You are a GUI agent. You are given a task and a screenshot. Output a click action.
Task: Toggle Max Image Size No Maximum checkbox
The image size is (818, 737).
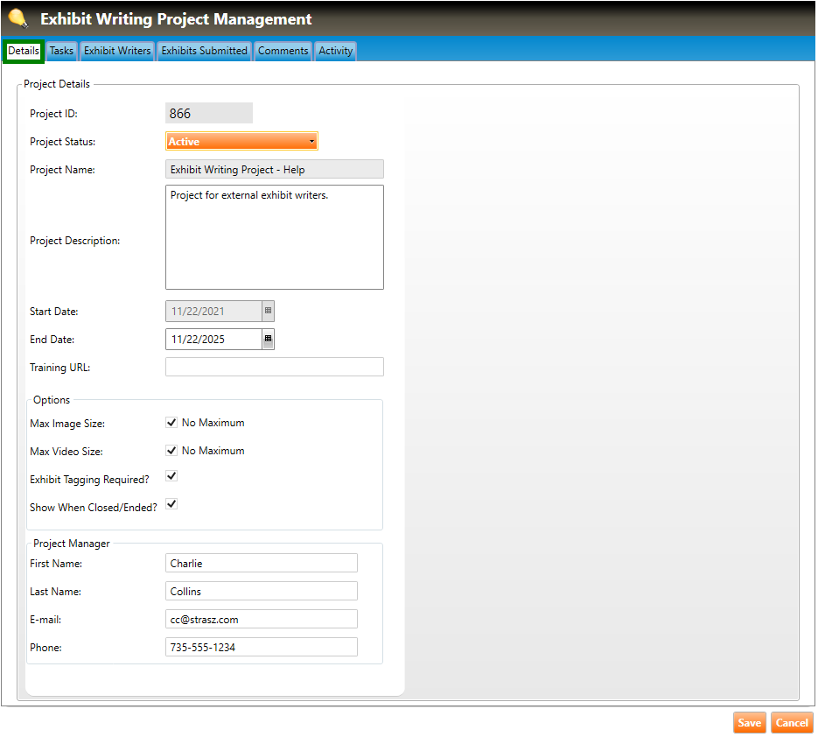point(171,423)
